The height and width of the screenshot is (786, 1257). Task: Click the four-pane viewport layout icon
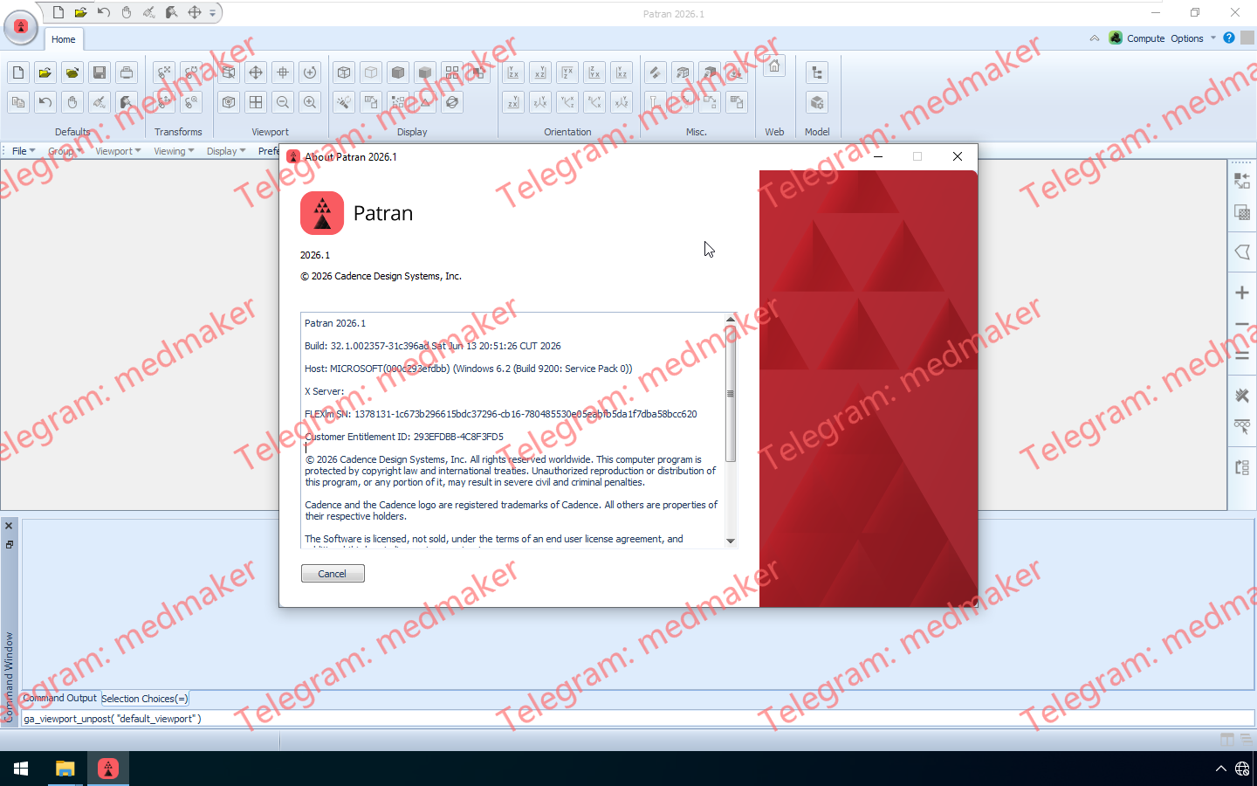point(256,102)
